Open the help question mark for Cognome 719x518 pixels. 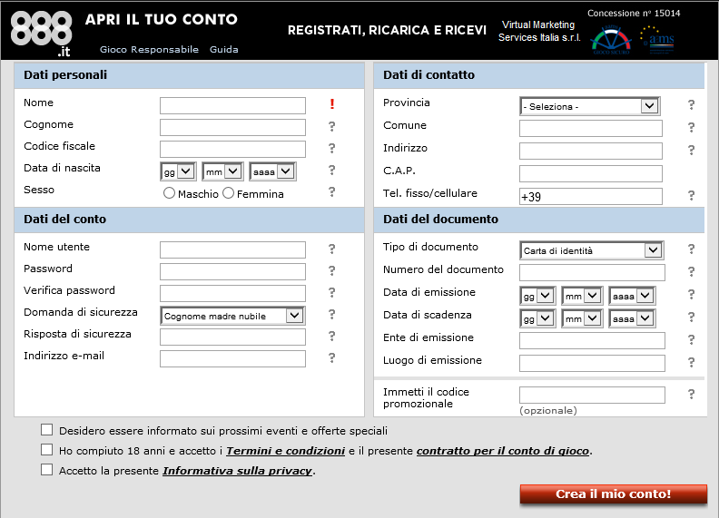[x=332, y=126]
